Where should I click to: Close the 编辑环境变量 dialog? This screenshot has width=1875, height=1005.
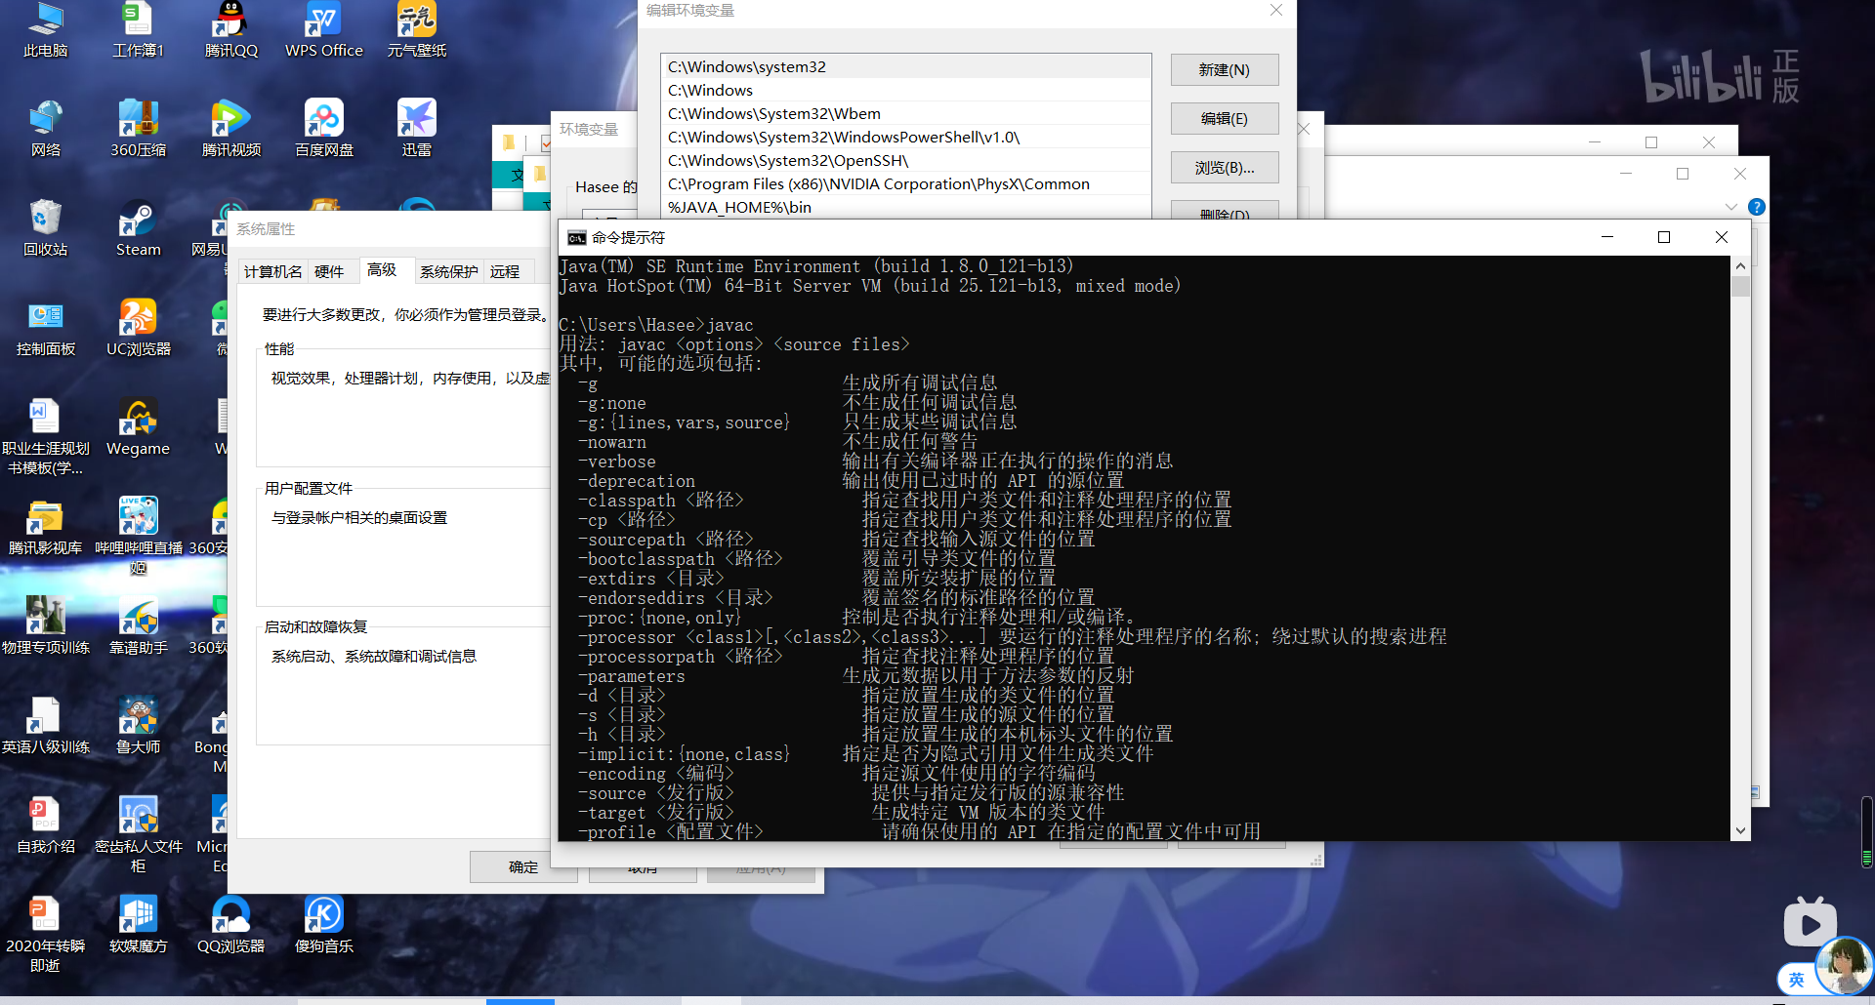click(1275, 10)
